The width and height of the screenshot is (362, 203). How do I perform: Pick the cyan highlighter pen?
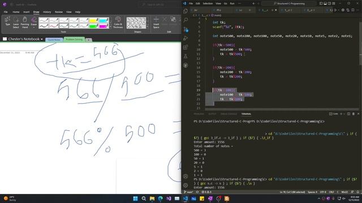pyautogui.click(x=104, y=20)
